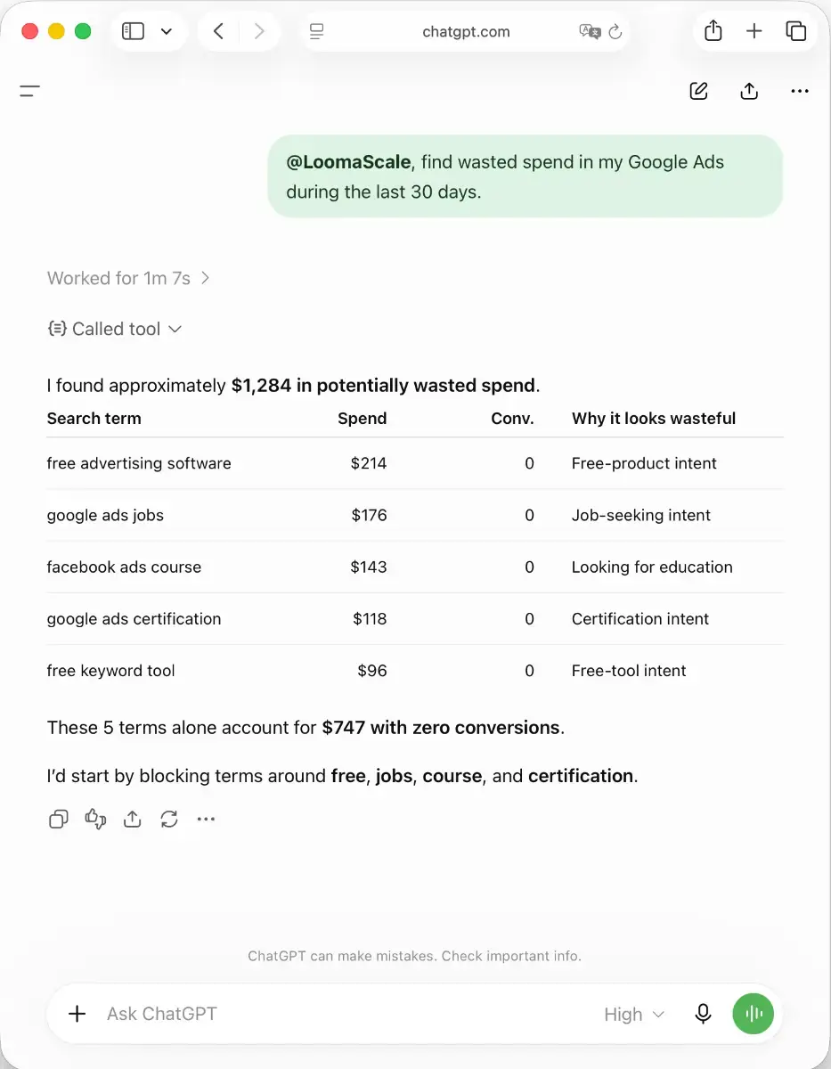Copy the response with the copy icon
The image size is (831, 1069).
(x=59, y=819)
